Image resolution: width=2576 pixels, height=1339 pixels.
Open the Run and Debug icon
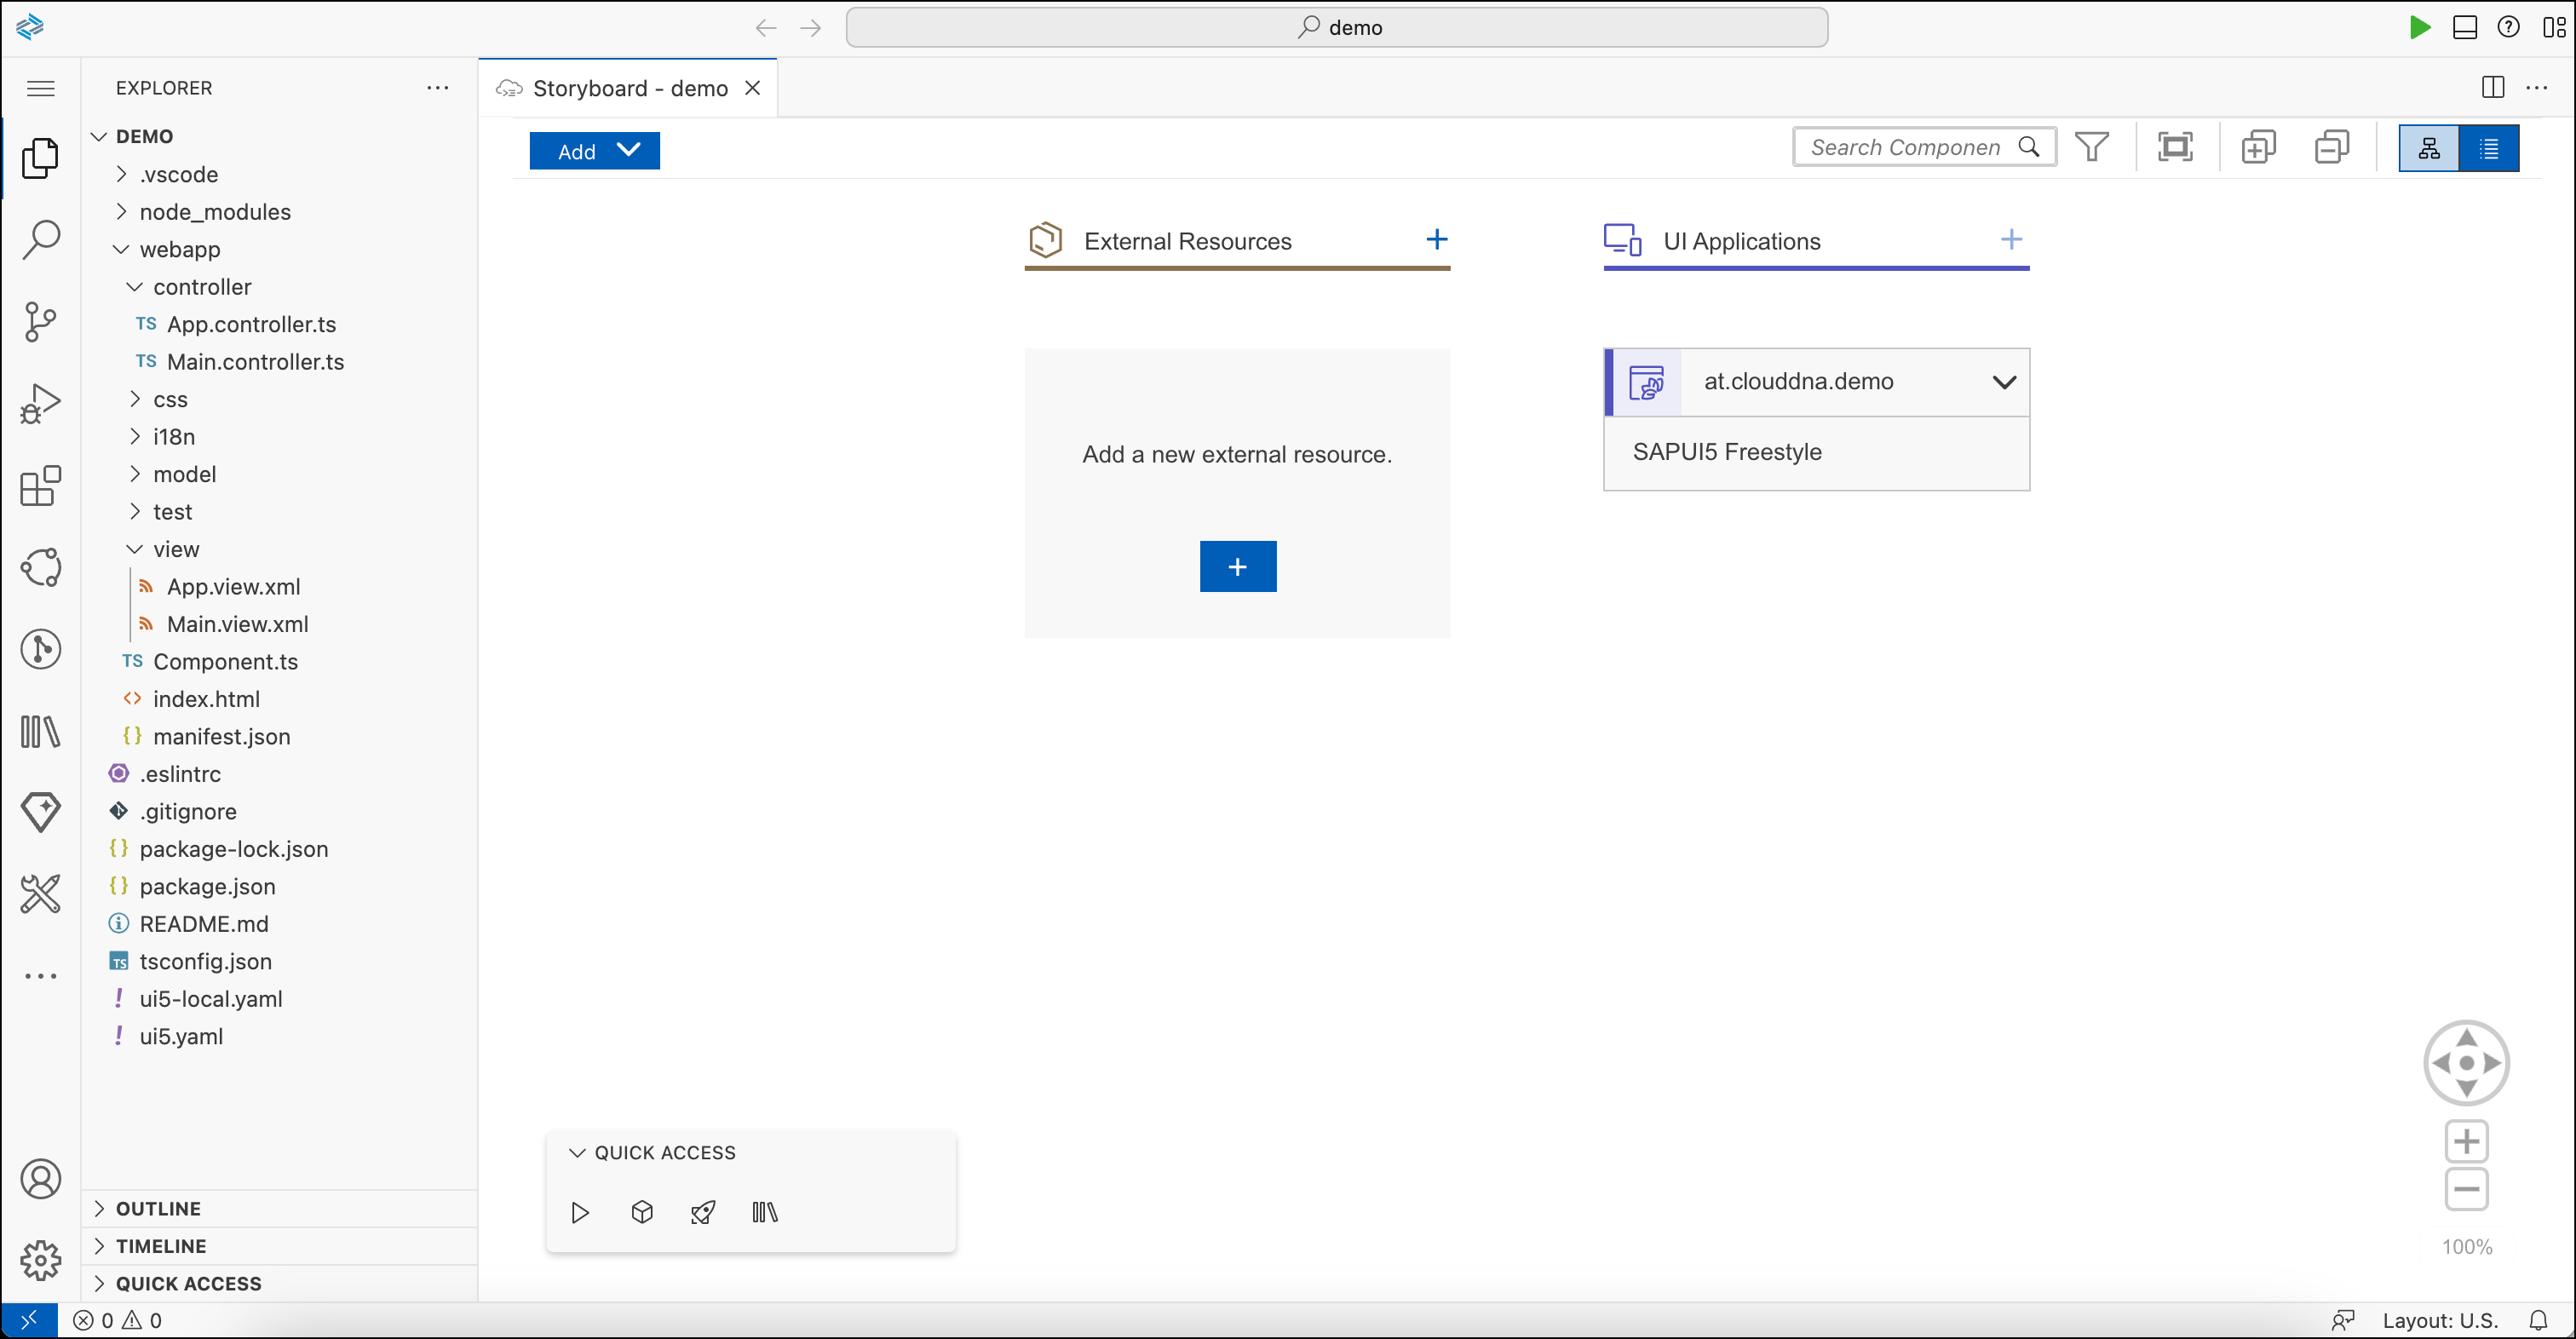40,403
